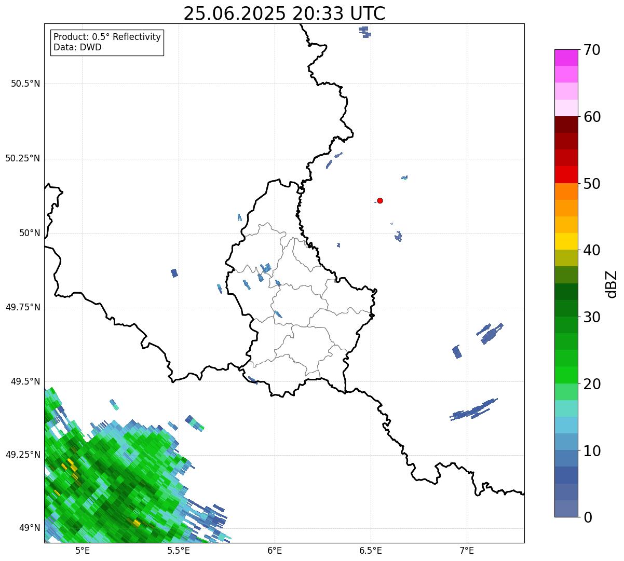Viewport: 624px width, 561px height.
Task: Click the 7°E longitude label
Action: (467, 551)
